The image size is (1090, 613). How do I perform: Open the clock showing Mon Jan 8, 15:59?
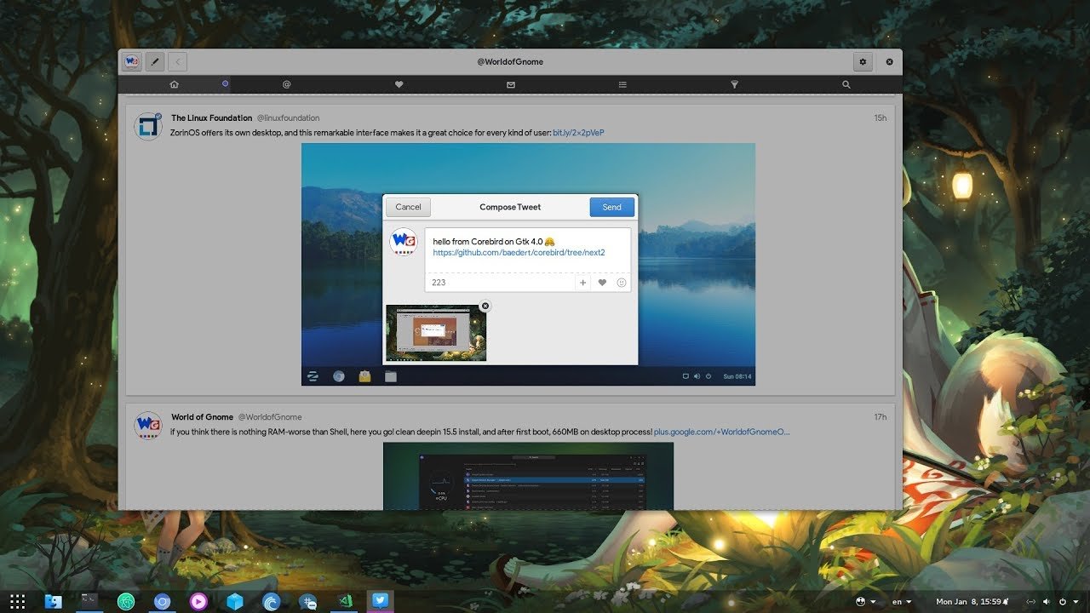970,601
